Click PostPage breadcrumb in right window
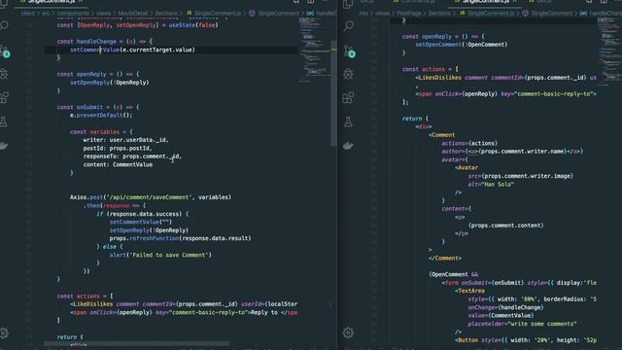 coord(409,13)
